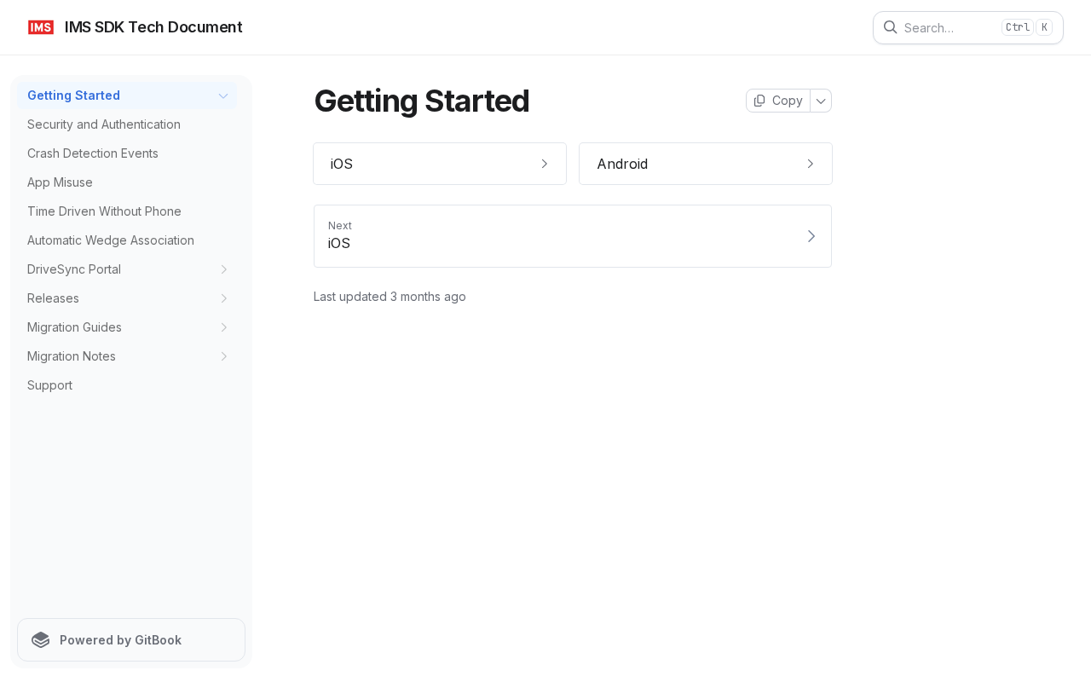The width and height of the screenshot is (1091, 682).
Task: Expand the Migration Guides chevron
Action: [x=224, y=327]
